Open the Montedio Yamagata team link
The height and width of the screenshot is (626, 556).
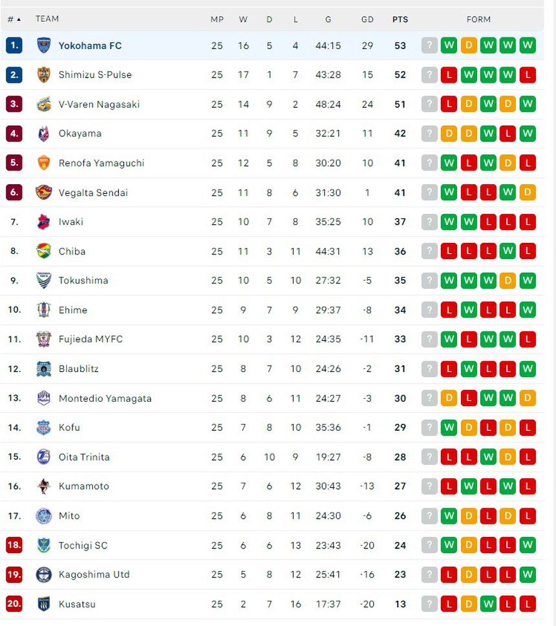(105, 399)
